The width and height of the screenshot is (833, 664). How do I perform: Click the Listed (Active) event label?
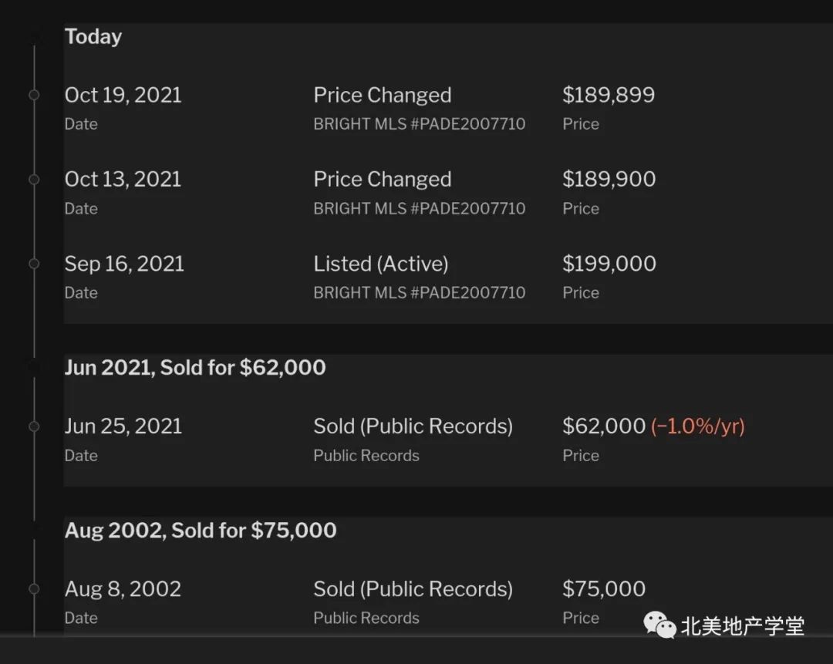(381, 264)
